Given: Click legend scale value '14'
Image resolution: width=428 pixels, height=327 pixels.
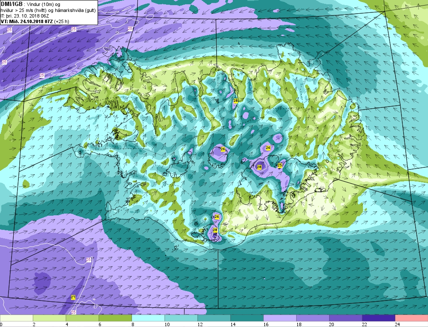Looking at the screenshot, I should [233, 324].
